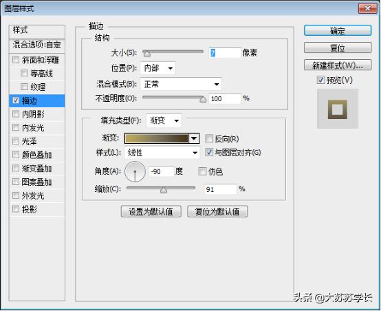Open the 填充类型(F) dropdown showing 渐变
The image size is (381, 311).
(164, 120)
